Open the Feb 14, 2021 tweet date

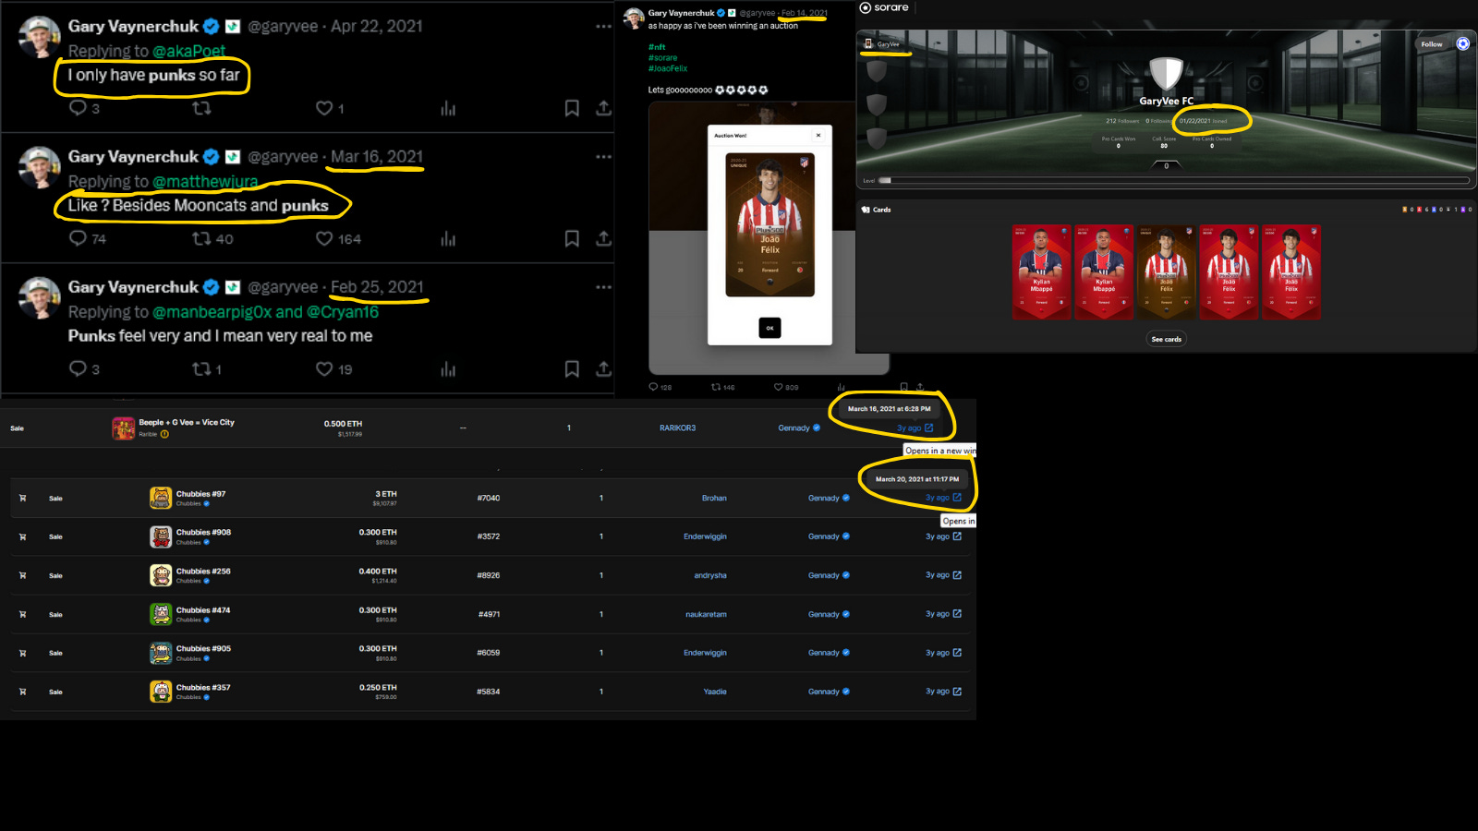pyautogui.click(x=805, y=13)
